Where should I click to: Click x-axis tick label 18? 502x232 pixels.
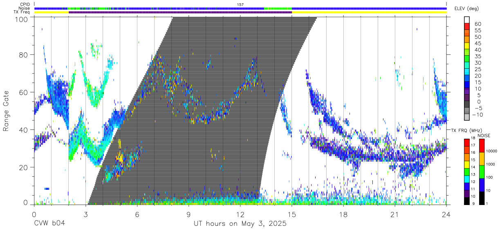[x=343, y=214]
